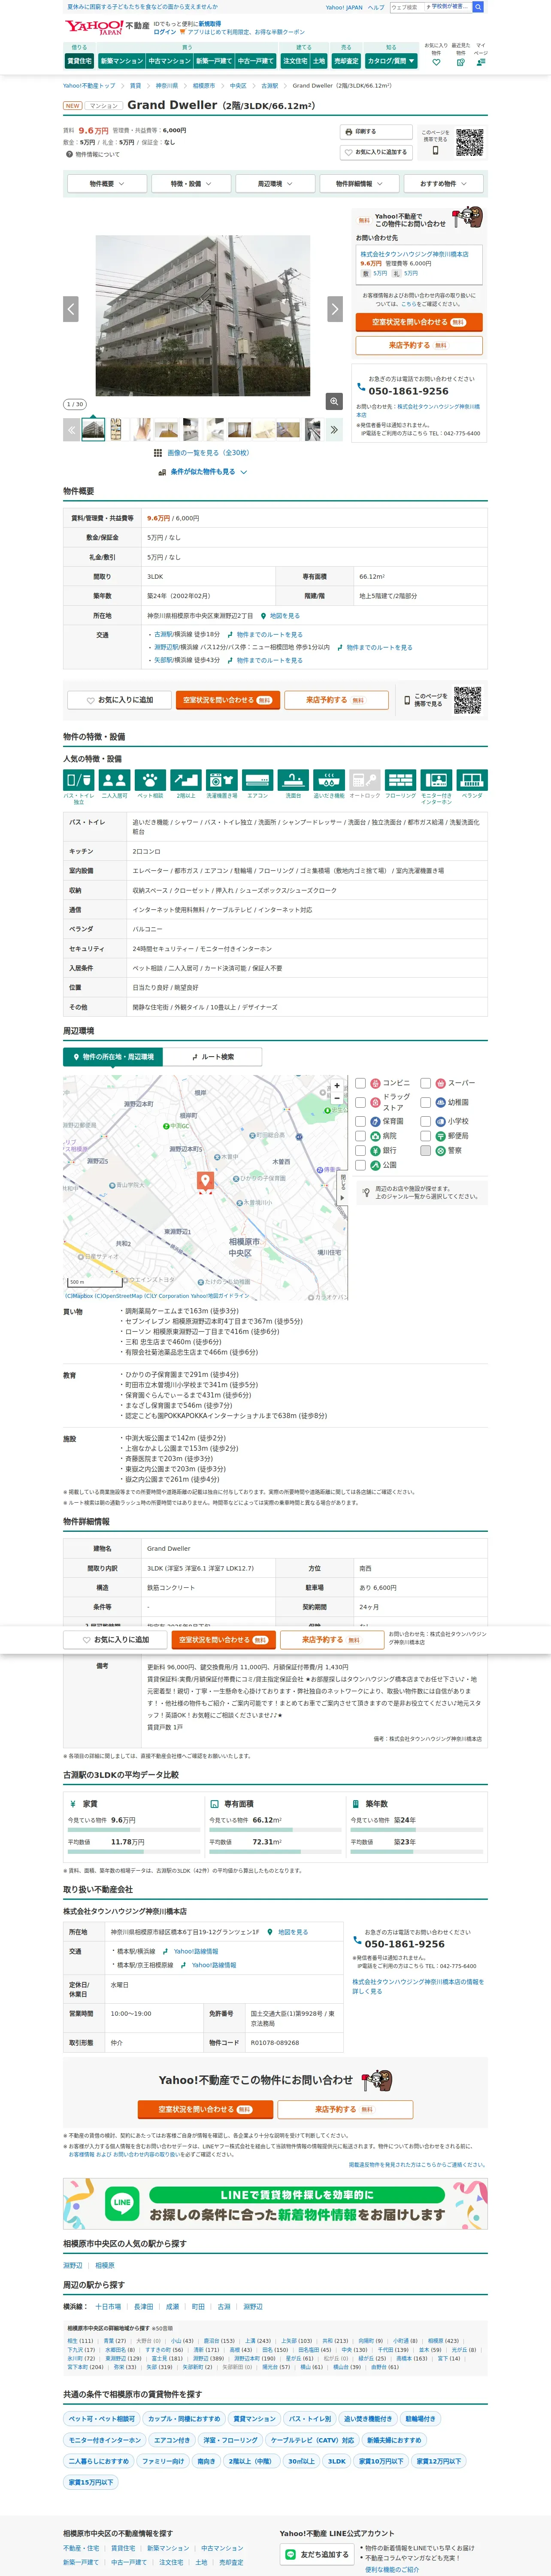Toggle the スーパー map checkbox

tap(426, 1083)
